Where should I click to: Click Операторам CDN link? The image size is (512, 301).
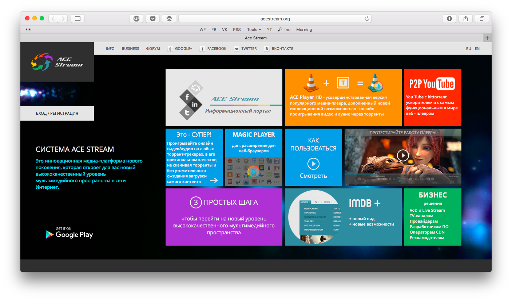427,232
